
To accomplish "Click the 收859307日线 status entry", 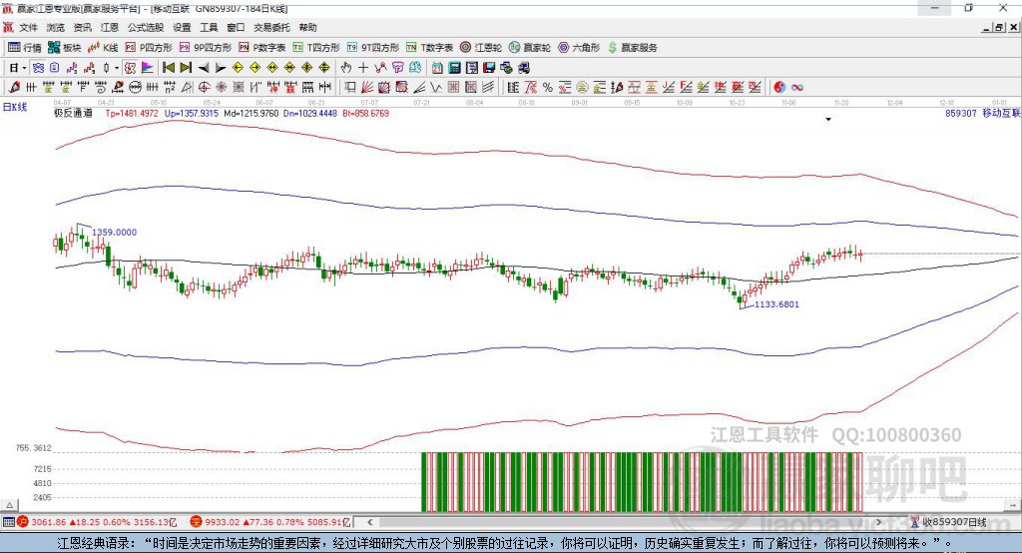I will 948,522.
